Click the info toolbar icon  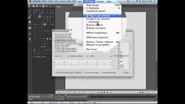47,6
